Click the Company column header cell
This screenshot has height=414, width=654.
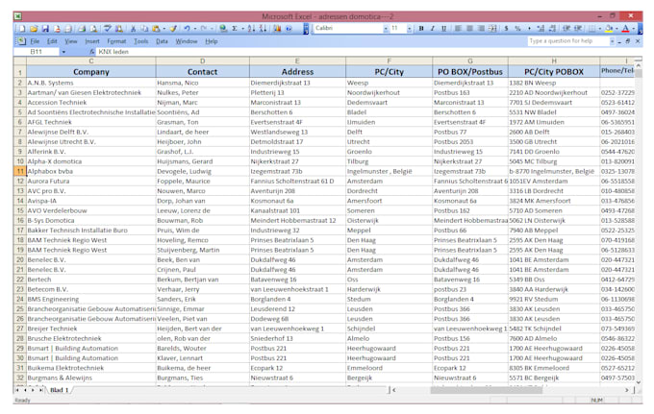point(91,72)
